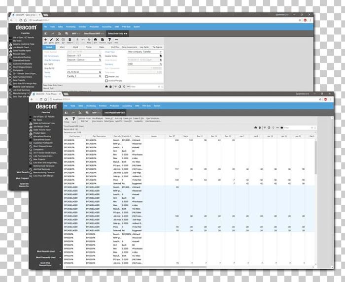Viewport: 345px width, 282px height.
Task: Toggle the Header Job checkbox
Action: [106, 77]
